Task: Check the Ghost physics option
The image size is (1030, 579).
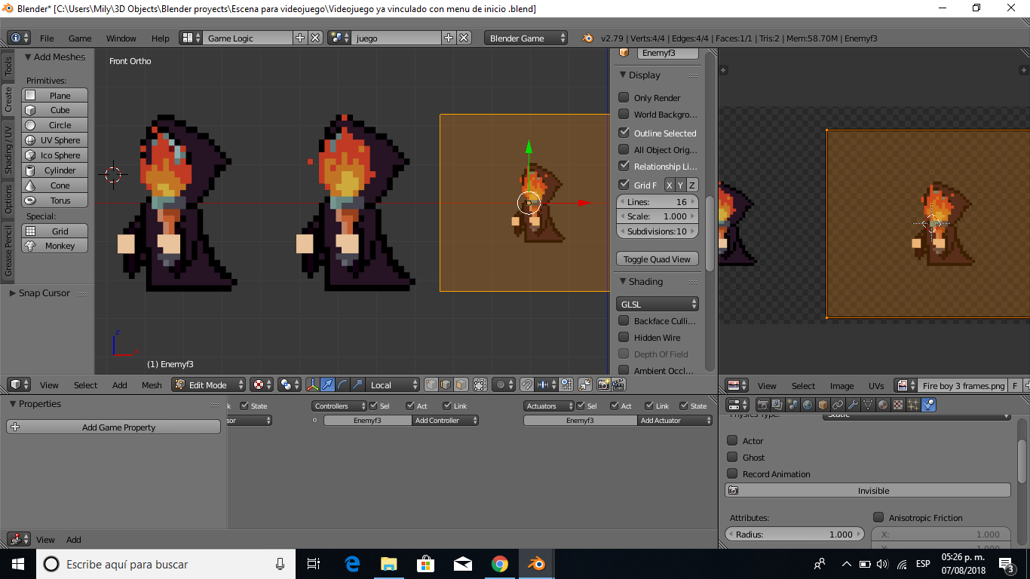Action: [x=732, y=457]
